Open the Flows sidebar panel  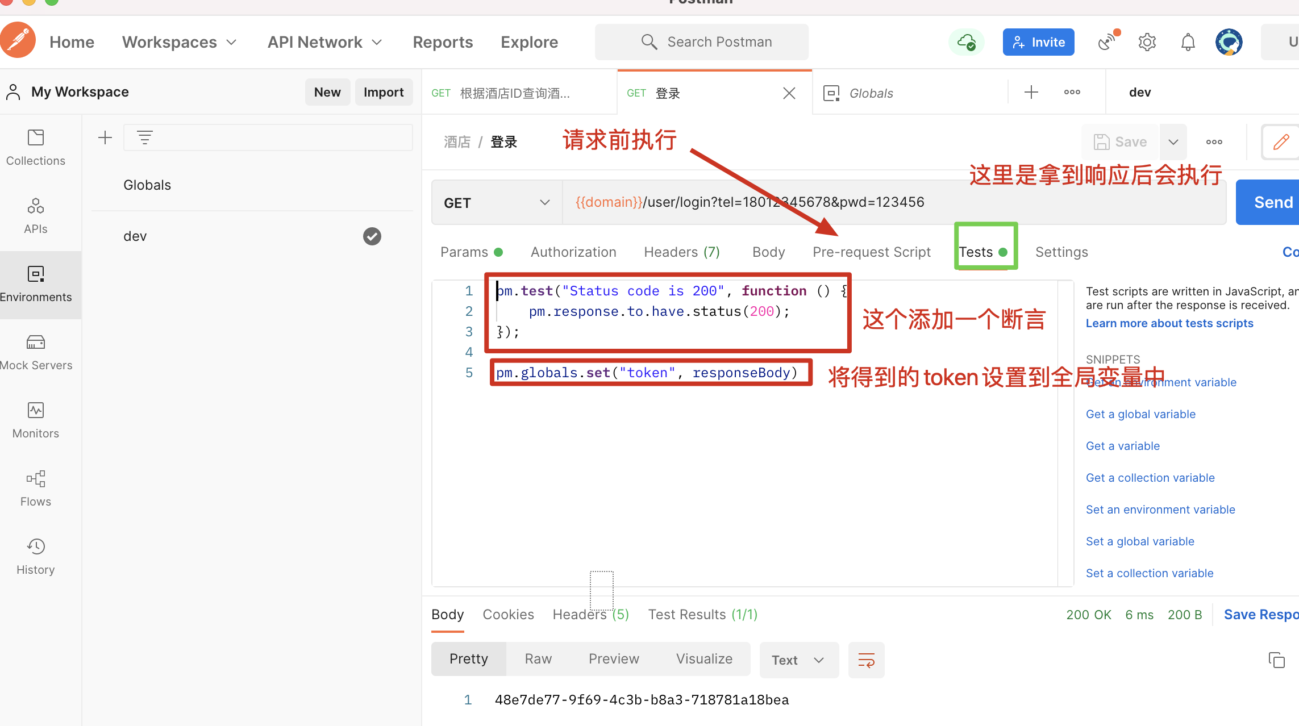click(x=36, y=489)
